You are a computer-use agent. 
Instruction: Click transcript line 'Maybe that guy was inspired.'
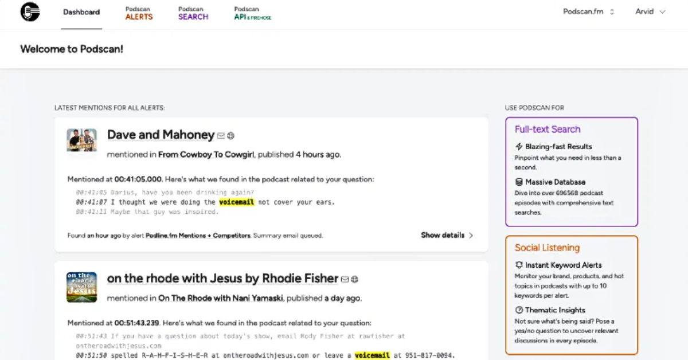pos(165,212)
